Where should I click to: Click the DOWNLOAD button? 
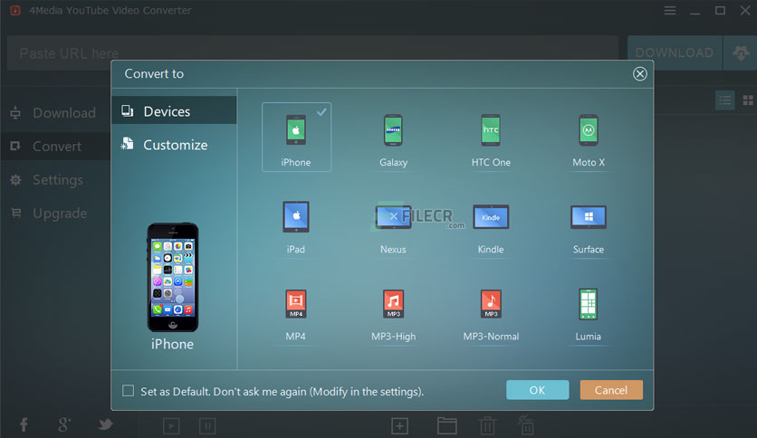(x=675, y=53)
